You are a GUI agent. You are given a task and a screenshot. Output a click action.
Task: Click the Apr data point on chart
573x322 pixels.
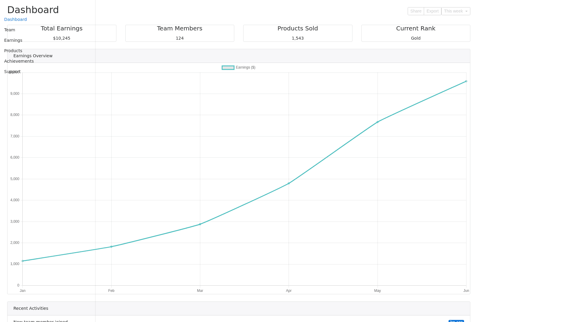(x=289, y=183)
